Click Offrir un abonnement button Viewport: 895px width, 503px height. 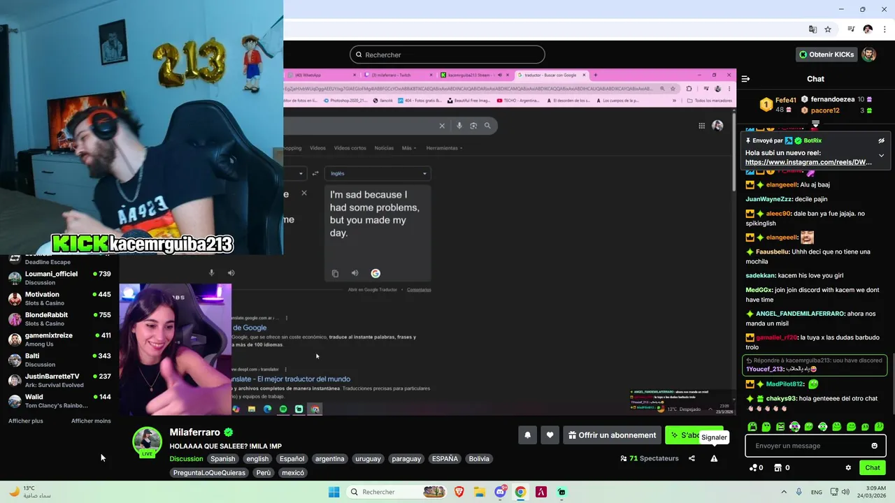pos(612,435)
